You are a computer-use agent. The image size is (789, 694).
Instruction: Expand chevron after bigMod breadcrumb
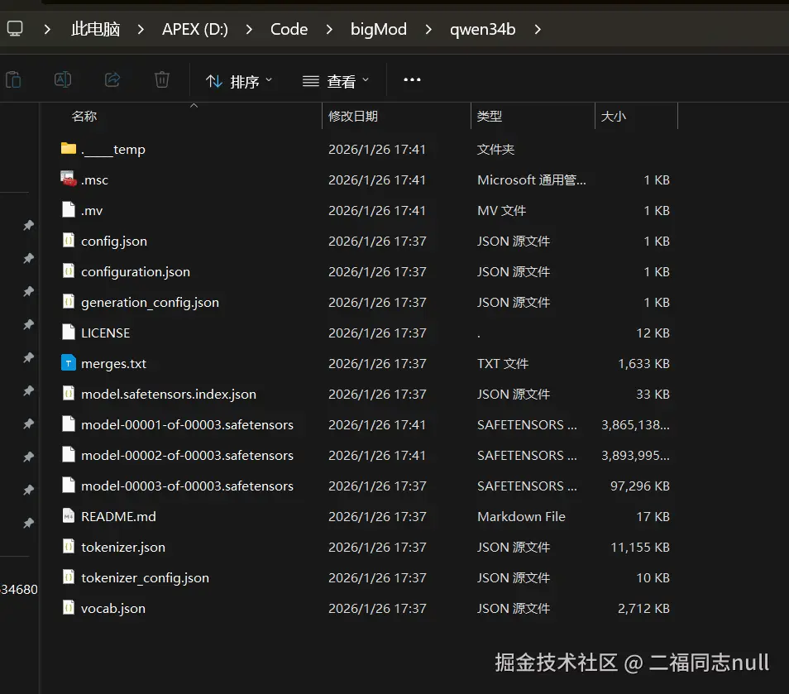[428, 30]
